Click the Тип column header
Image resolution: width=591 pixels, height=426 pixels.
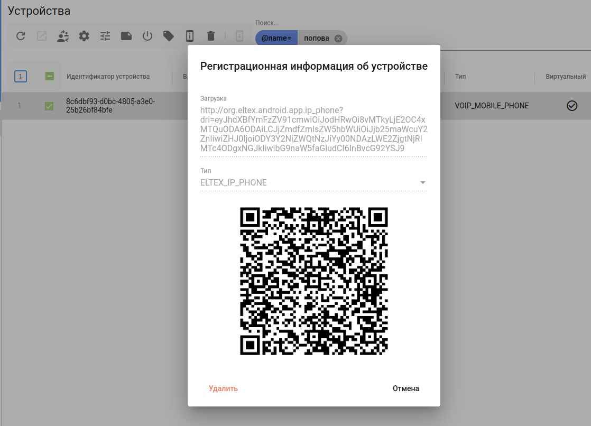460,77
